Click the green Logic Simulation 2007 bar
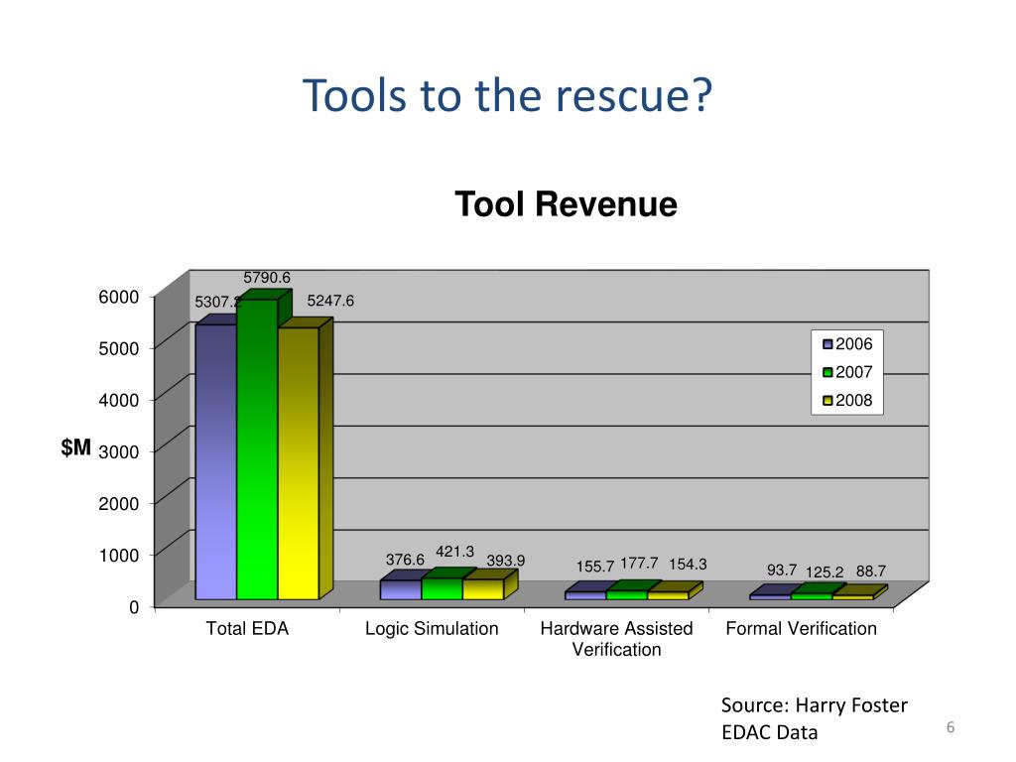 click(x=442, y=589)
